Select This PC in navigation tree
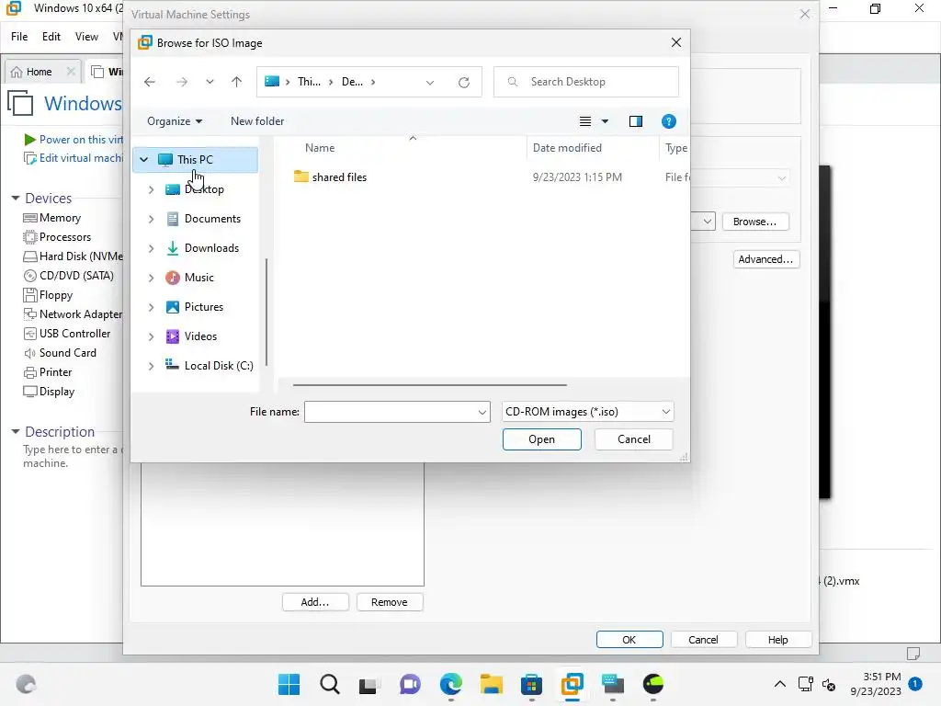 tap(195, 160)
